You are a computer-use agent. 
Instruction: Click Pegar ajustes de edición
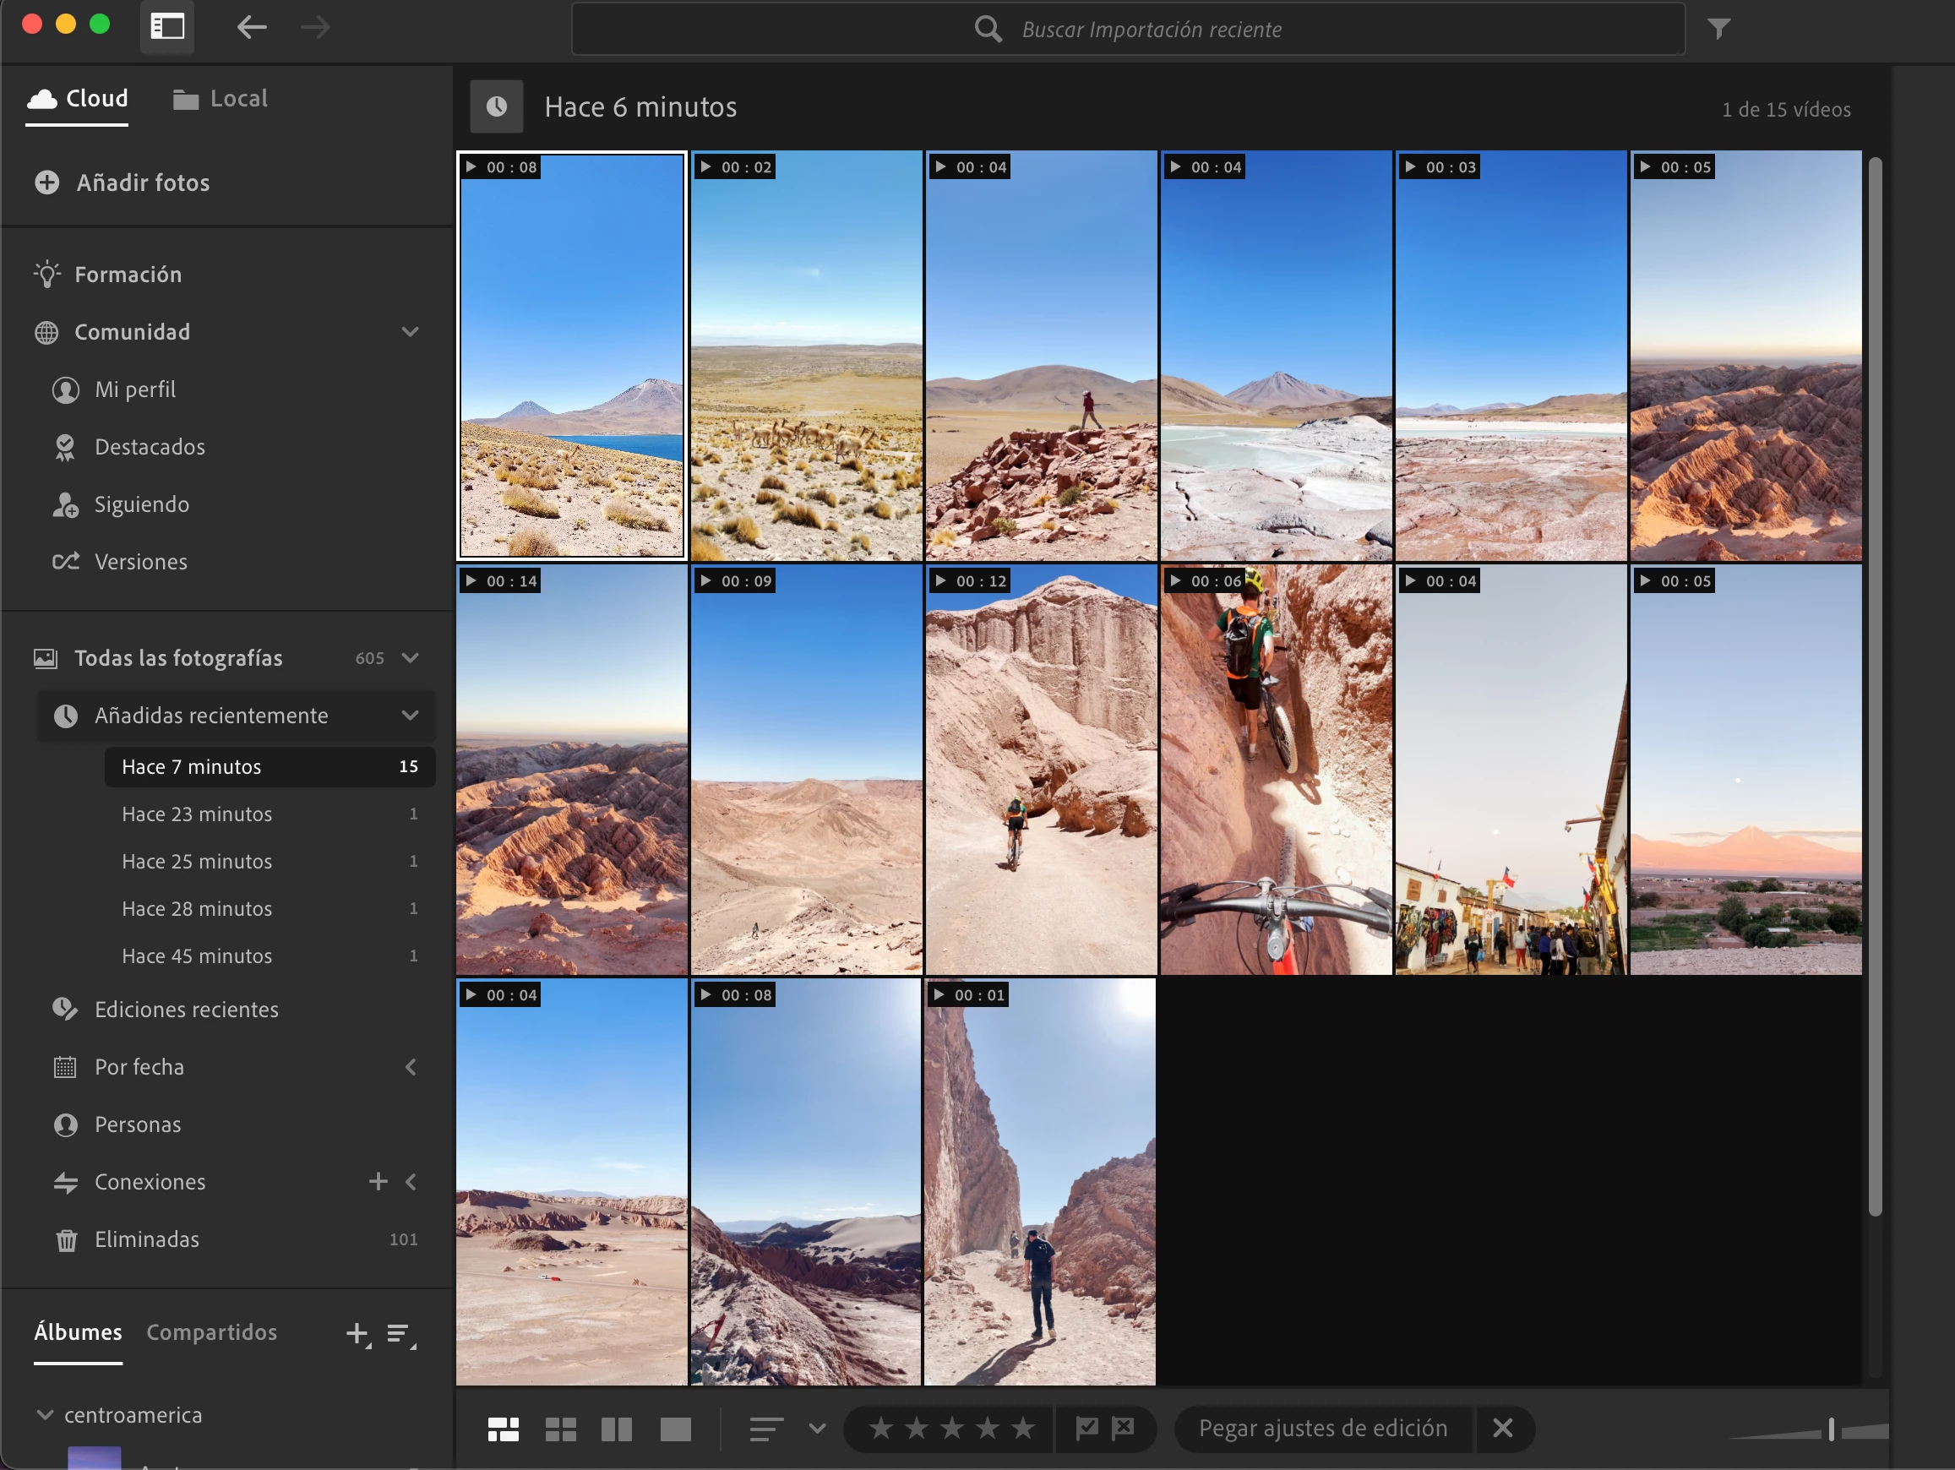point(1322,1429)
